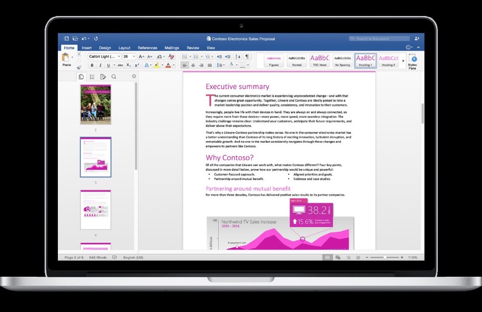
Task: Apply the Figures style
Action: (274, 61)
